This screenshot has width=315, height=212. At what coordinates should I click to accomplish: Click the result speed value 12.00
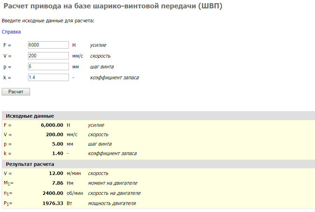click(x=56, y=173)
